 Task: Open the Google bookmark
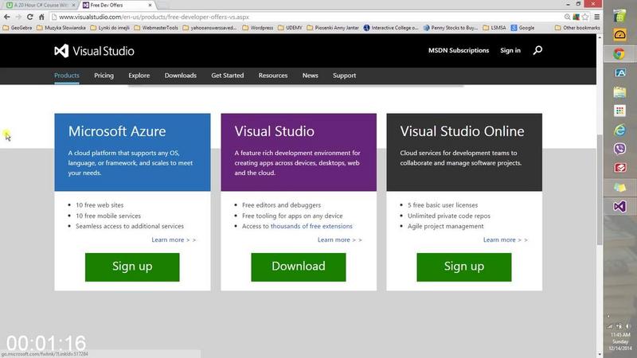(x=522, y=28)
